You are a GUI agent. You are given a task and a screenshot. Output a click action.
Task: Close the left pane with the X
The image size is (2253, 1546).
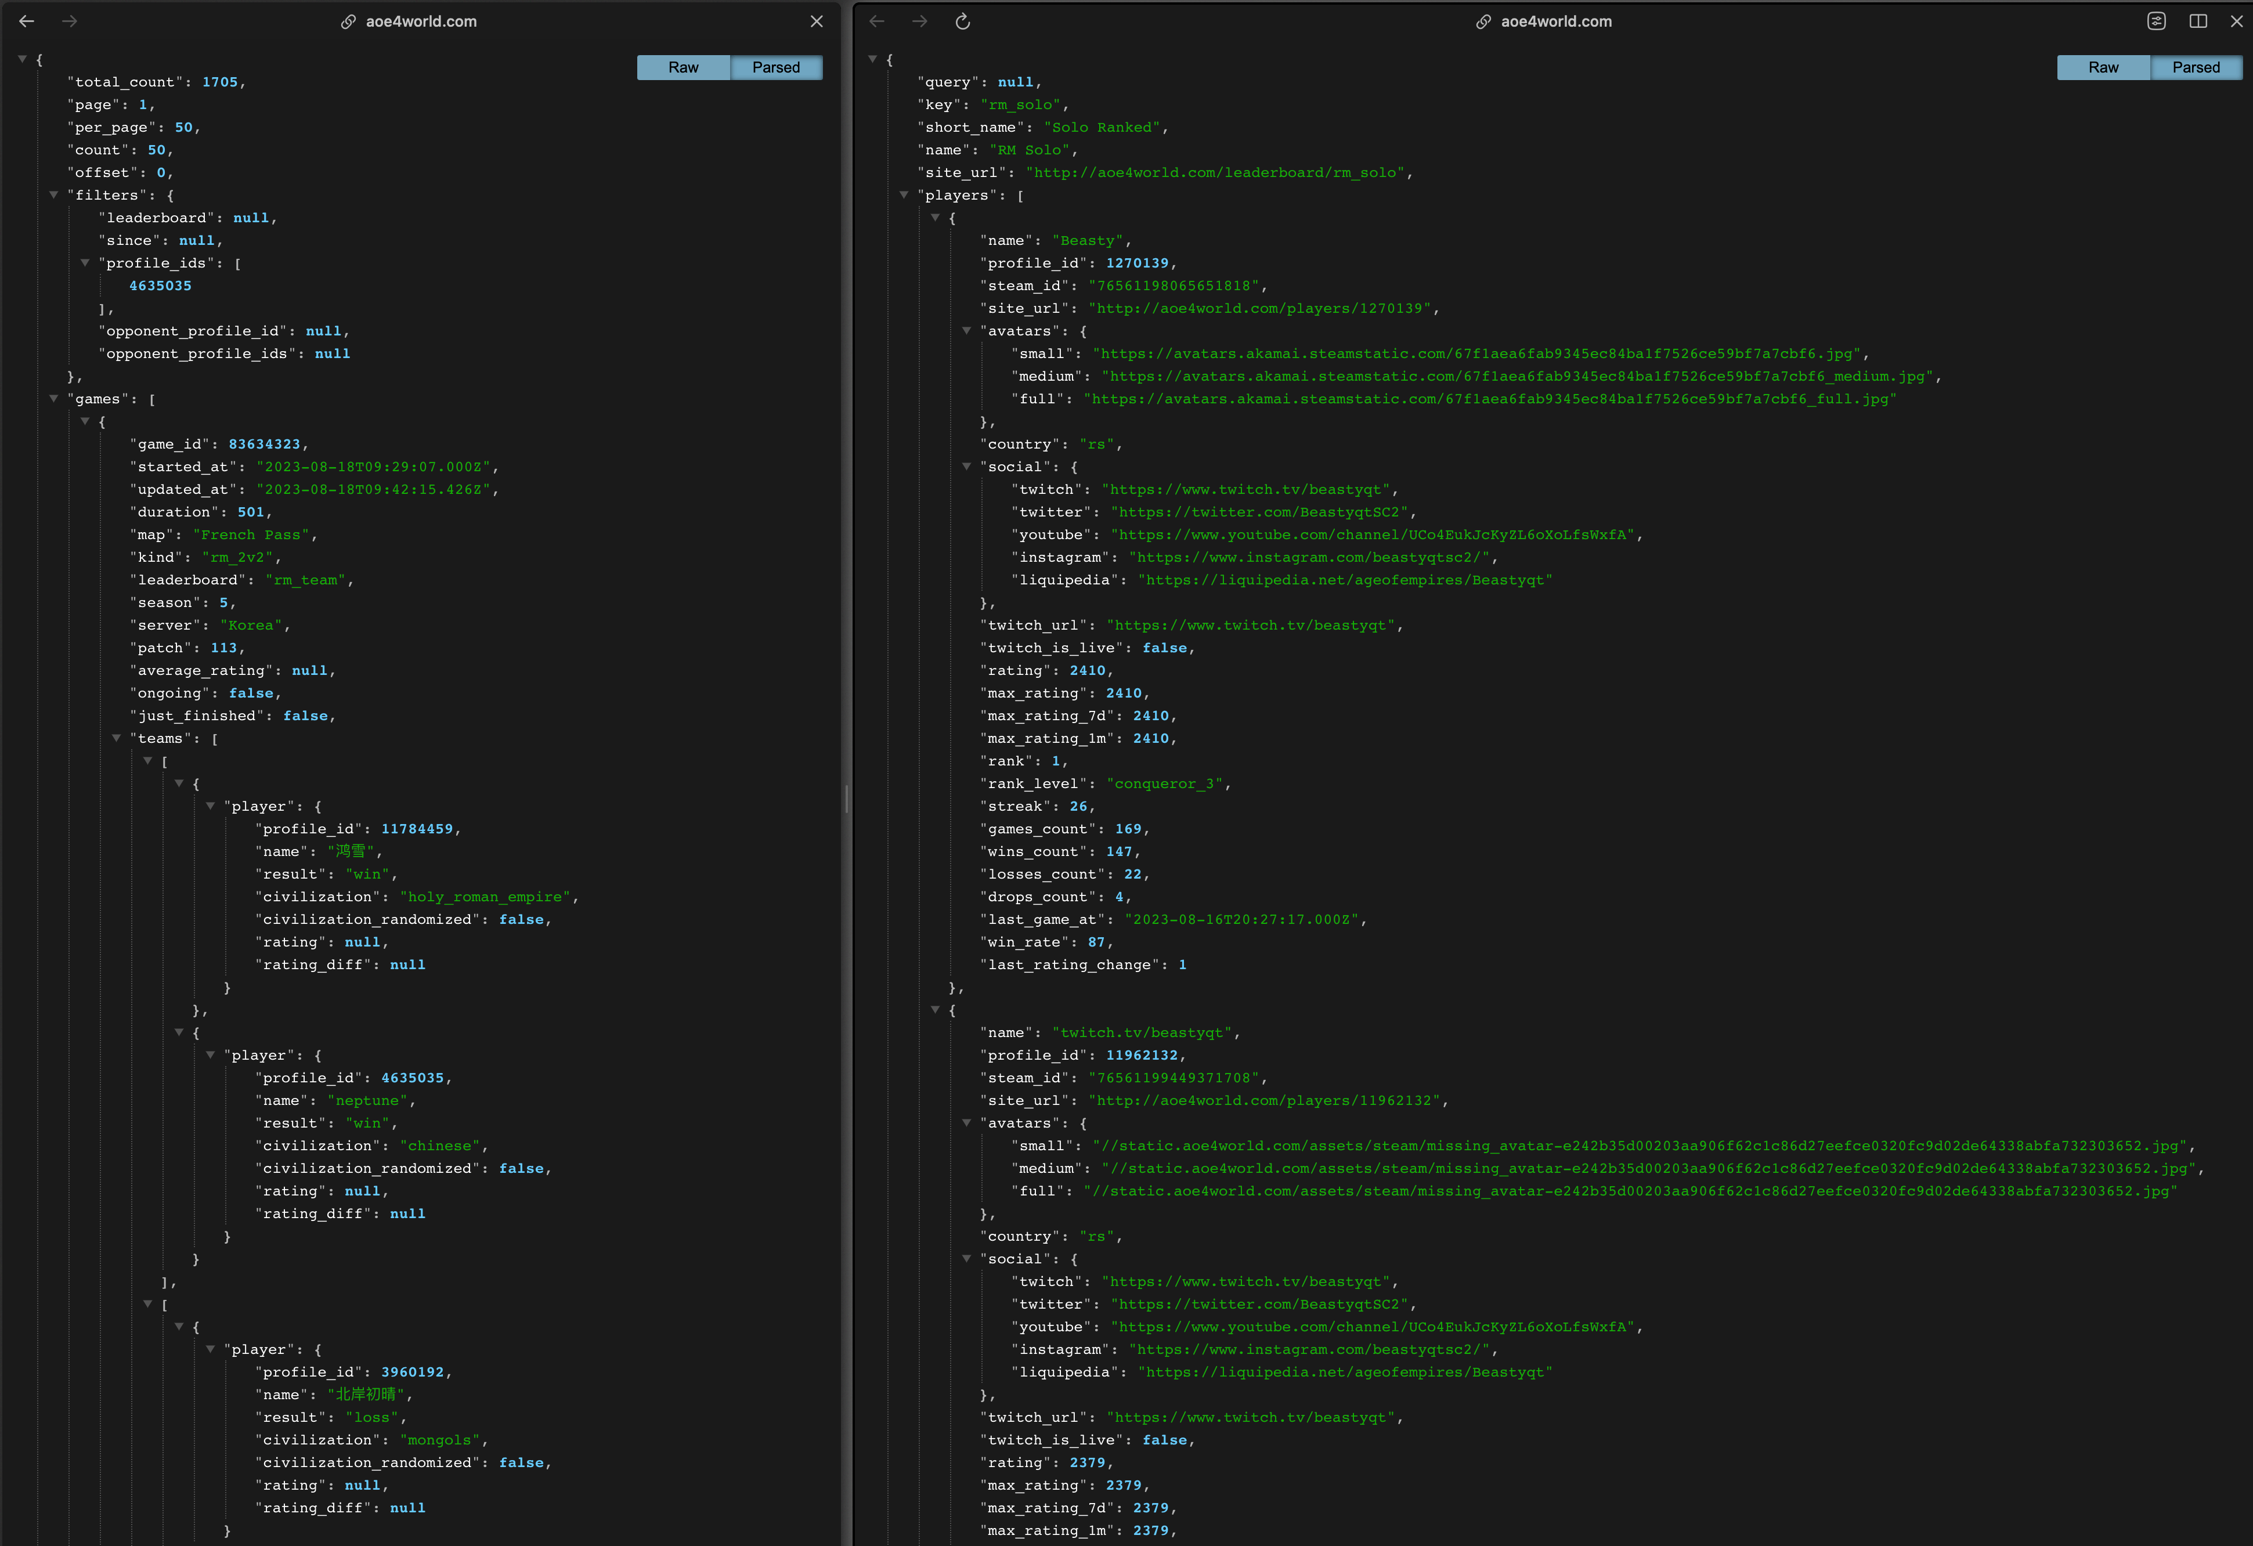(x=816, y=21)
